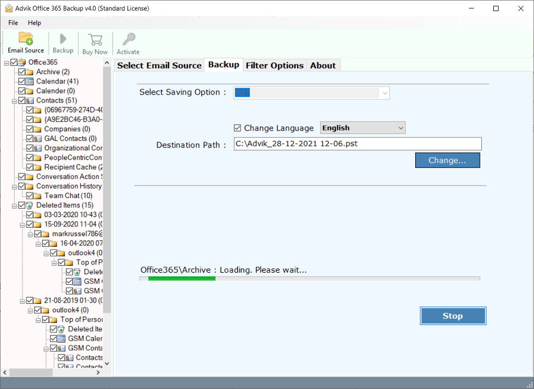The image size is (534, 389).
Task: Select the 16-04-2020 07 tree item
Action: coord(81,244)
